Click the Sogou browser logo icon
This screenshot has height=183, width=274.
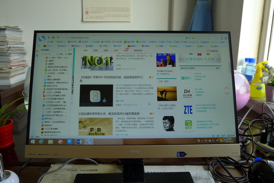(x=42, y=38)
